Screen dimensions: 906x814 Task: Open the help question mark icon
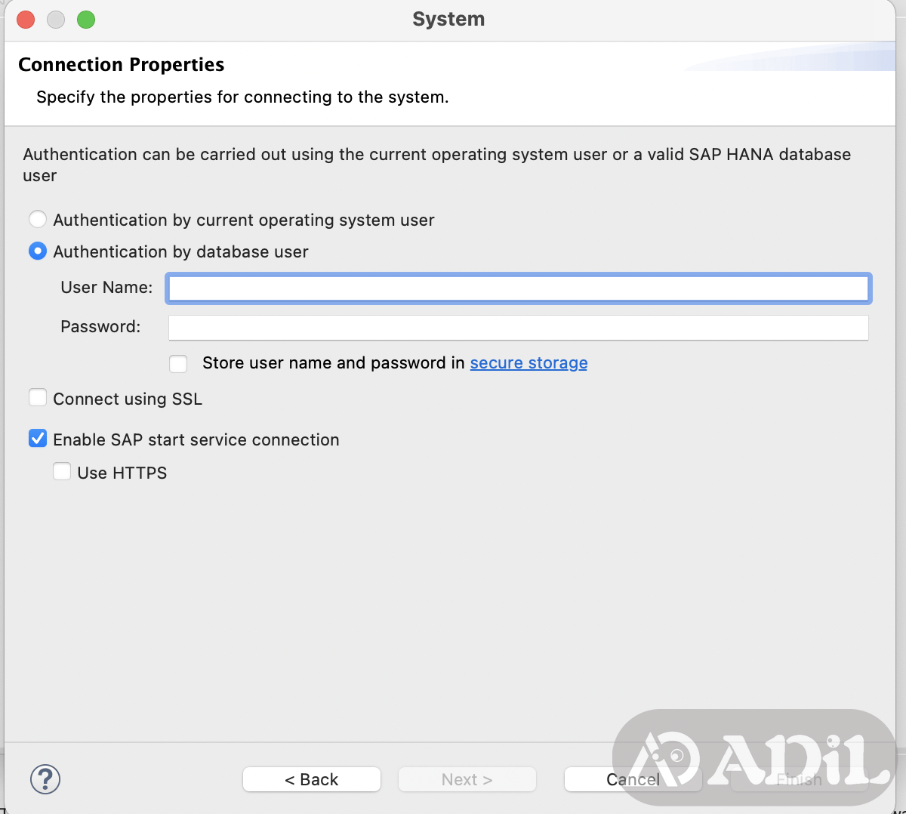(x=45, y=779)
